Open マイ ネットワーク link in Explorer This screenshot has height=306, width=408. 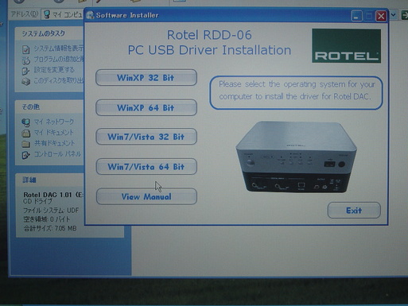click(x=54, y=122)
